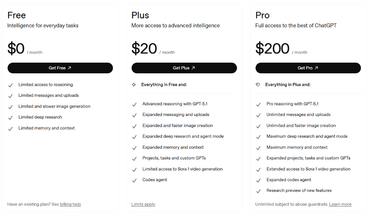Click the Get Plus button

pos(184,68)
